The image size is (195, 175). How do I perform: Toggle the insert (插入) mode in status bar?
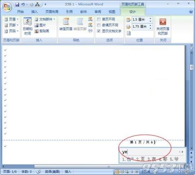pyautogui.click(x=68, y=171)
